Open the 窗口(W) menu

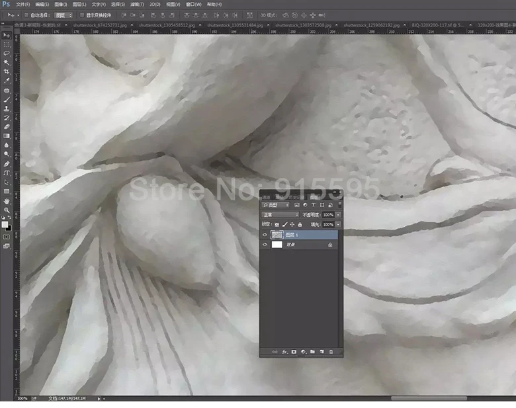click(x=193, y=5)
